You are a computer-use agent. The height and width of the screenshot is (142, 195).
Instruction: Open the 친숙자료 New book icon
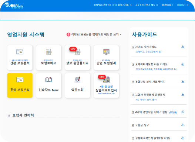click(48, 80)
